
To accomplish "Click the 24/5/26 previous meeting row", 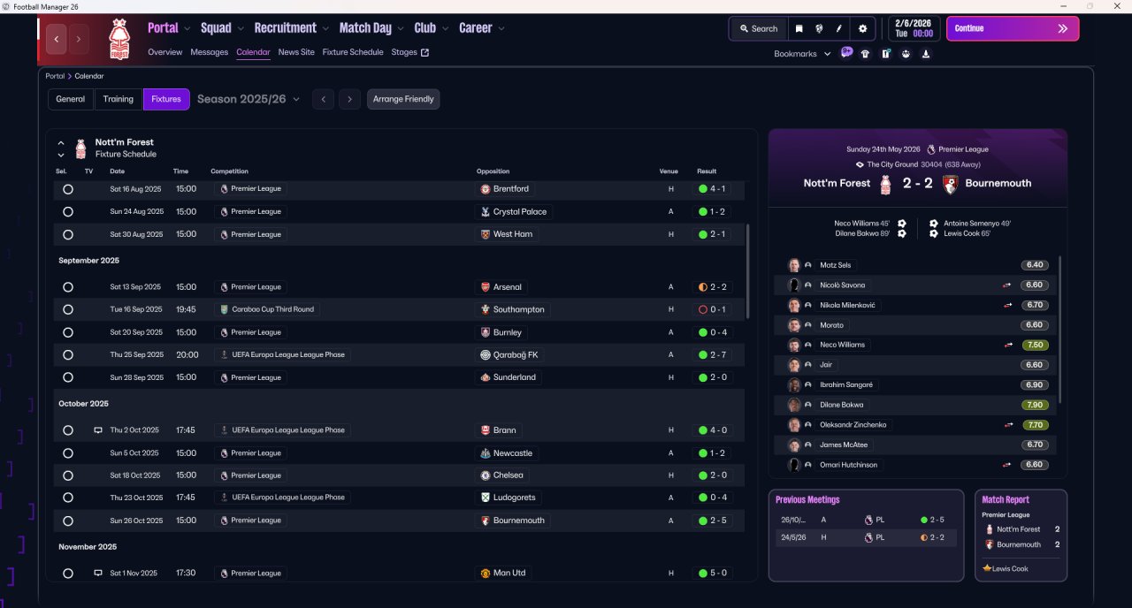I will click(x=866, y=537).
